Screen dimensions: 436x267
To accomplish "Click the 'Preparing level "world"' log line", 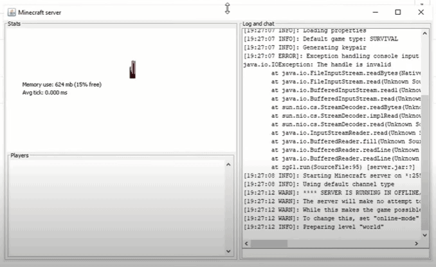I will point(314,227).
